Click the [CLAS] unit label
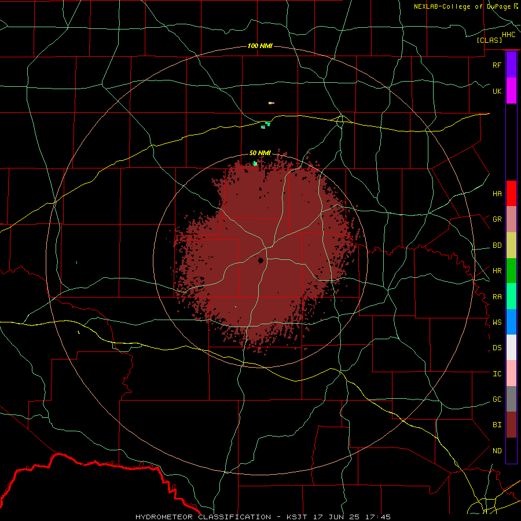 pyautogui.click(x=489, y=40)
